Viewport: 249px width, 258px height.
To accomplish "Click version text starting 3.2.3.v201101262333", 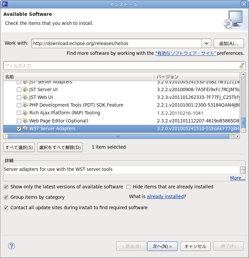I will (198, 97).
